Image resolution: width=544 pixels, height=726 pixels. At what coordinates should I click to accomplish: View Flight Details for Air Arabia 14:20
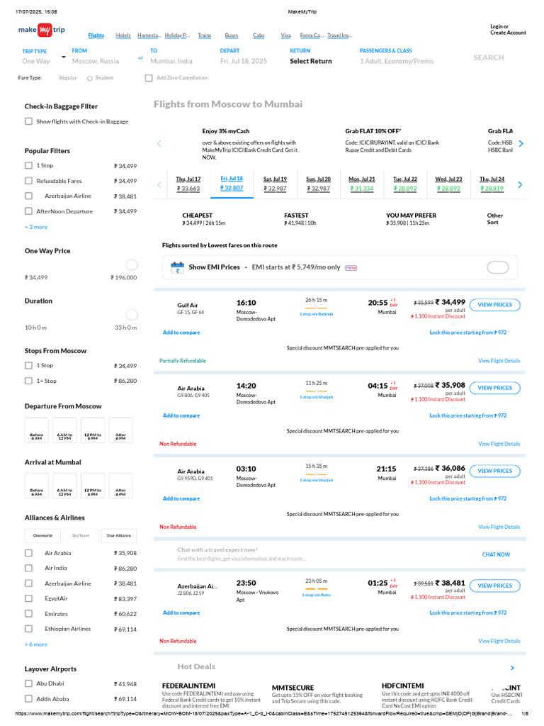(499, 444)
